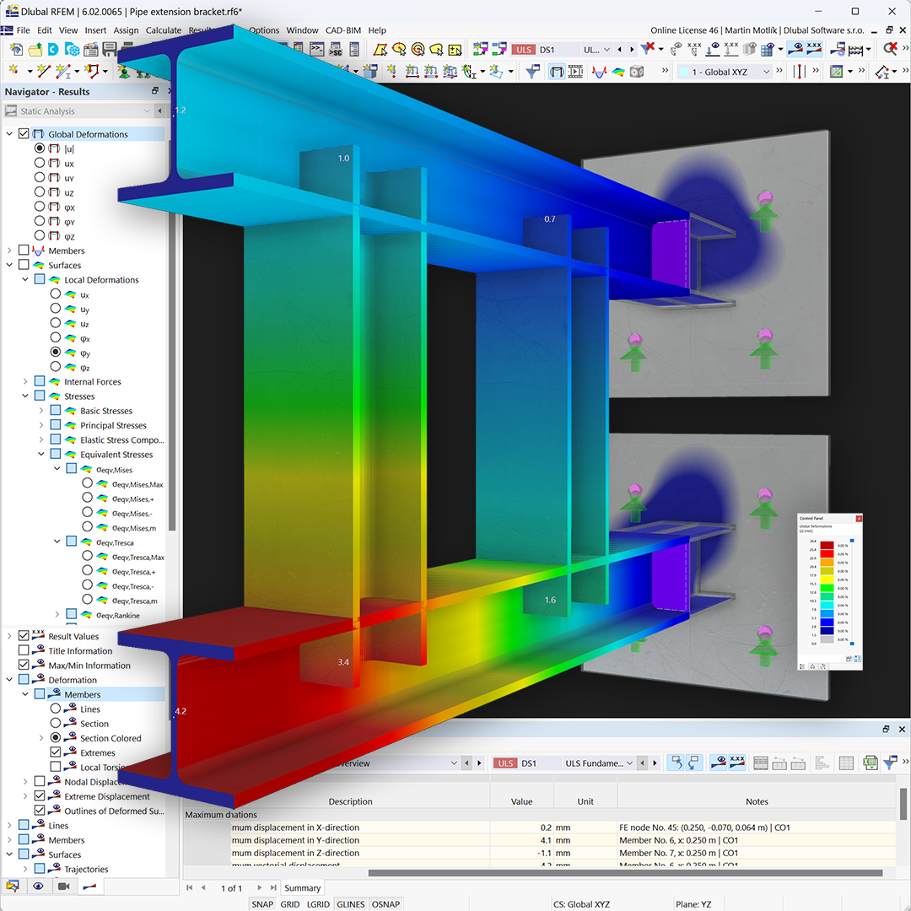Click the results table horizontal scrollbar
911x911 pixels.
click(625, 873)
